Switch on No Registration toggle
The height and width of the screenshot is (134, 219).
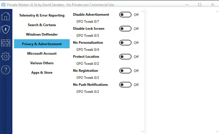tap(125, 71)
